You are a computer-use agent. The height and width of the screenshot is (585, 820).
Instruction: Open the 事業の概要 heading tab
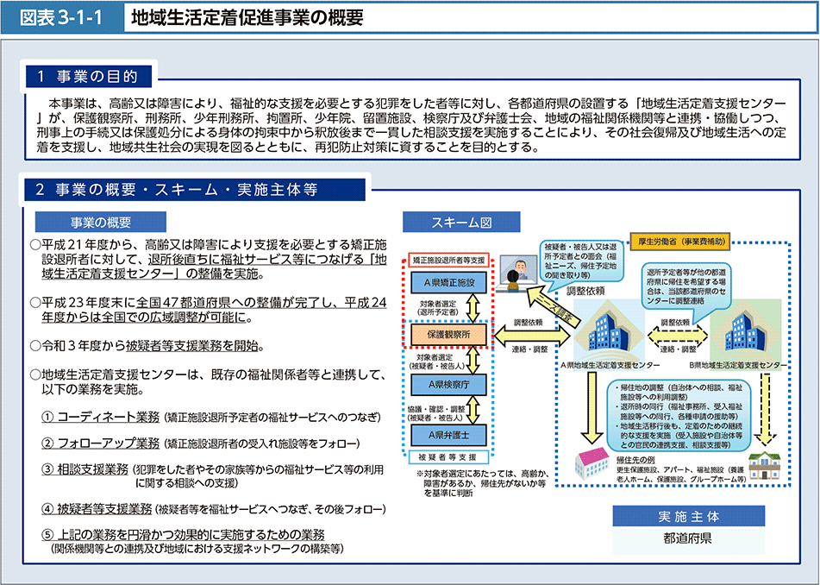(x=95, y=223)
